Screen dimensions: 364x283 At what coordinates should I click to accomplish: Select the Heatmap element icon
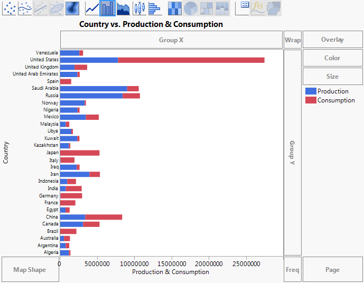click(x=175, y=8)
